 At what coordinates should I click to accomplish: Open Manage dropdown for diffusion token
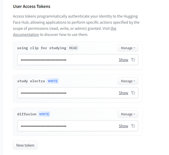(x=128, y=114)
